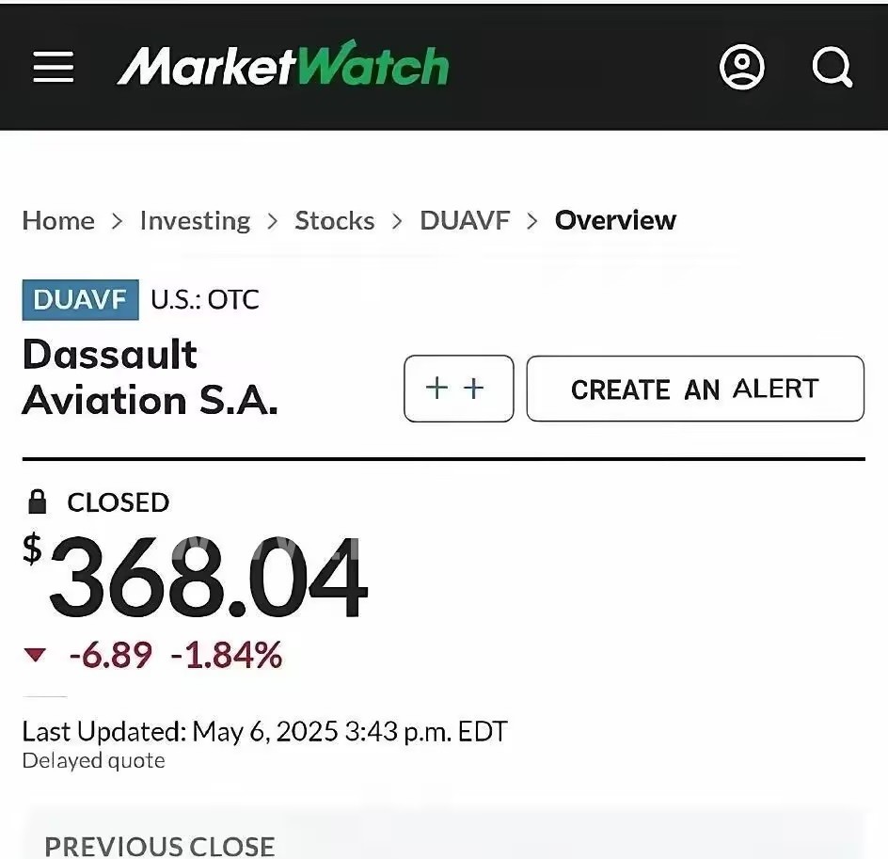Screen dimensions: 888x859
Task: Click the Dassault Aviation S.A. heading
Action: coord(150,377)
